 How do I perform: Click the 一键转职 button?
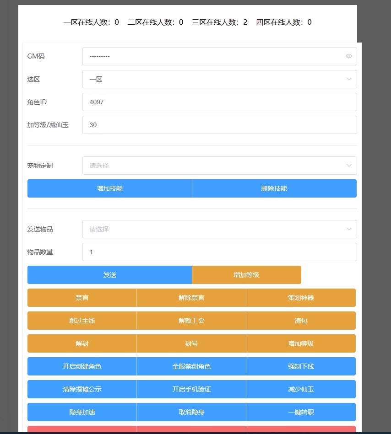301,412
